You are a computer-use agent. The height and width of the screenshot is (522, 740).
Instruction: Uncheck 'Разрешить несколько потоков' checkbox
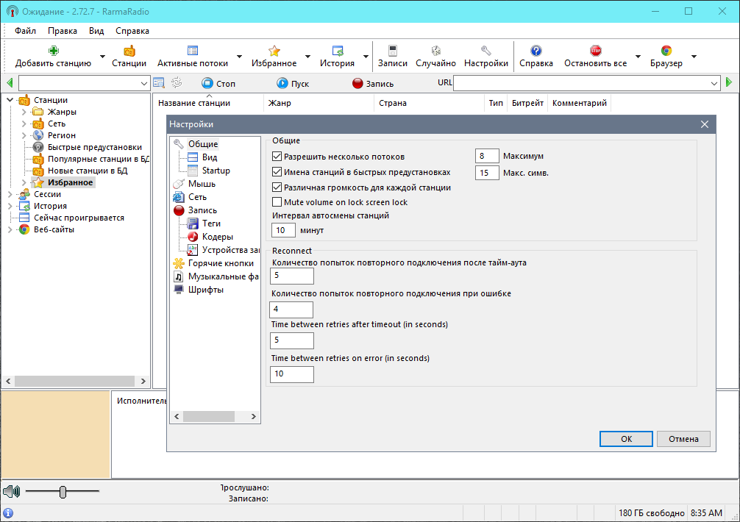point(277,156)
